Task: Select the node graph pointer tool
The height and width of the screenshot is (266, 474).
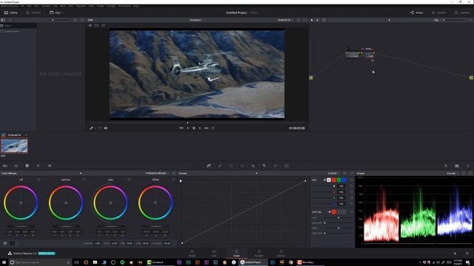Action: (312, 20)
